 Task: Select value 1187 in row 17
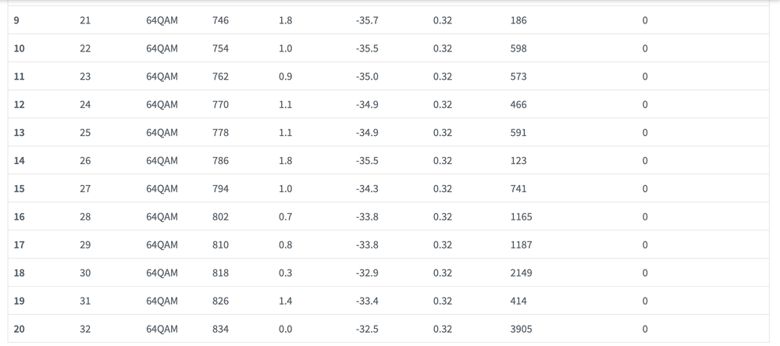(x=521, y=245)
